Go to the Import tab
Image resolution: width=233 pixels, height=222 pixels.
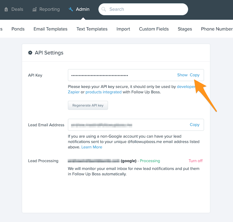[x=123, y=29]
